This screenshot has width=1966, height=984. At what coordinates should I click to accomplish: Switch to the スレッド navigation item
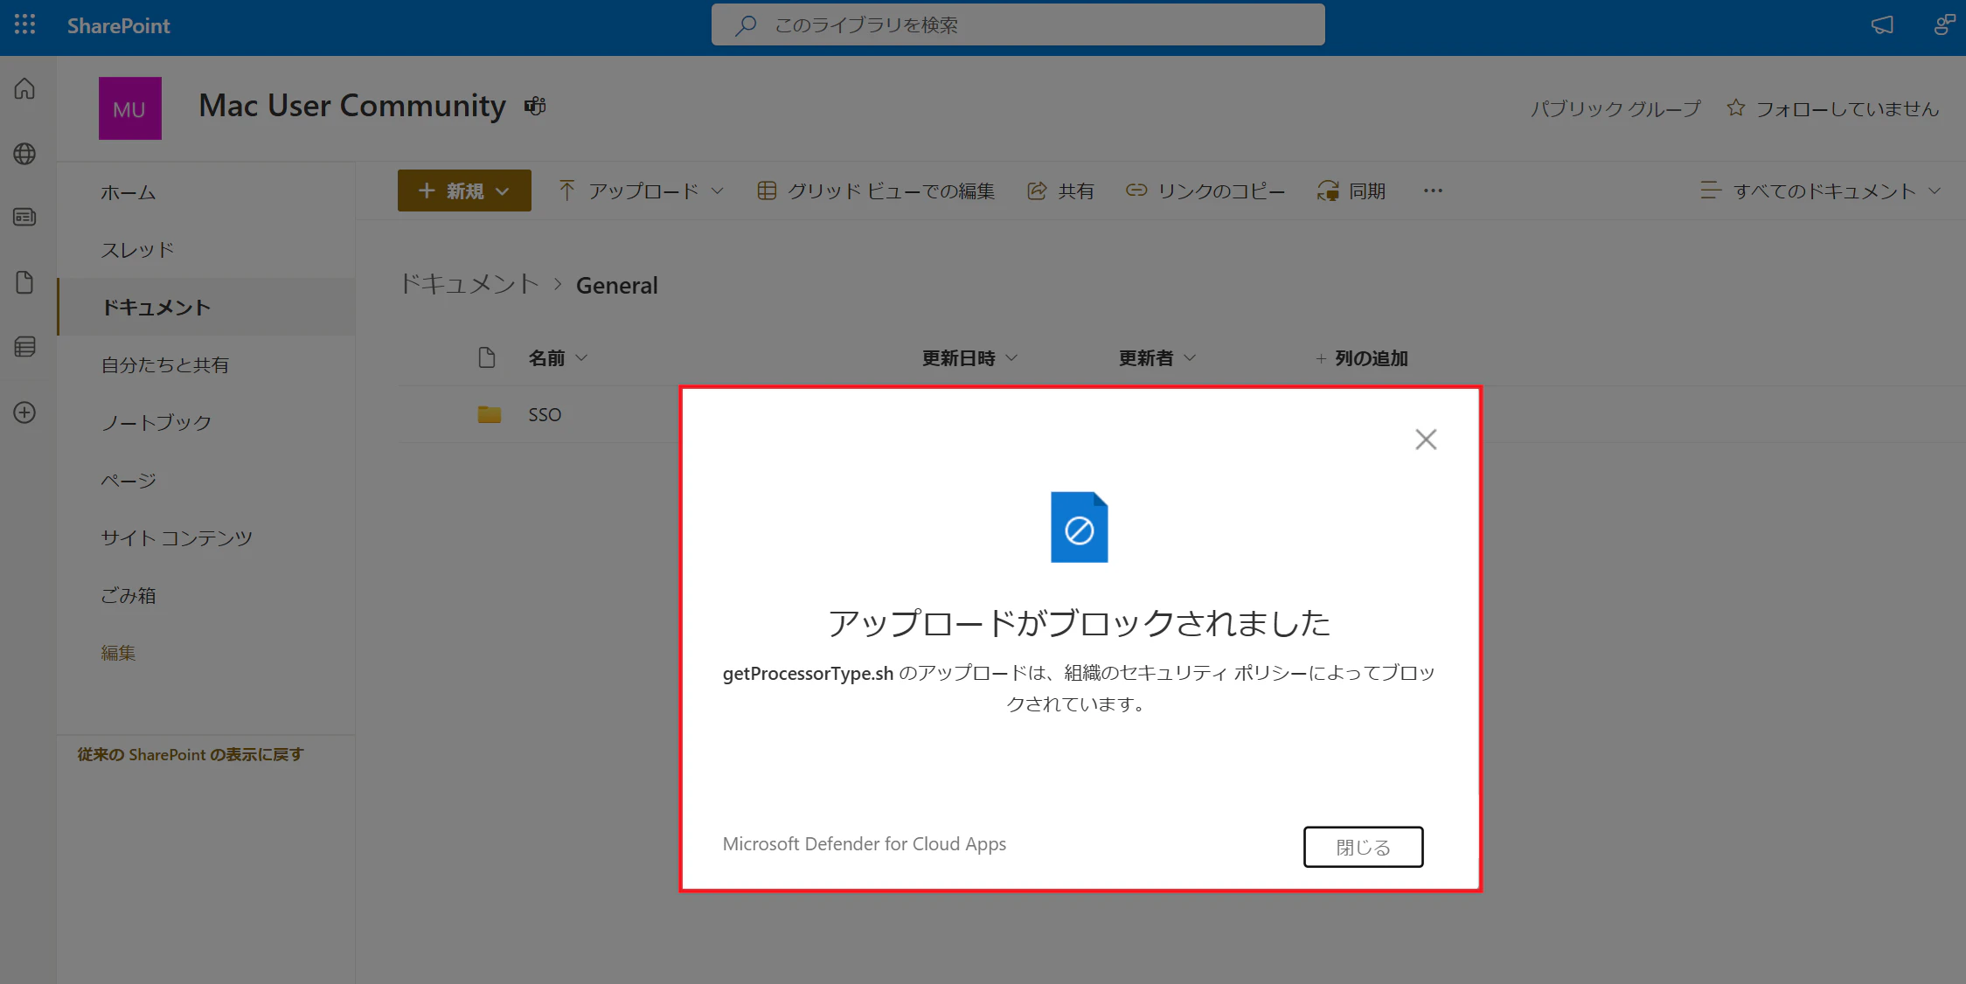(x=138, y=249)
